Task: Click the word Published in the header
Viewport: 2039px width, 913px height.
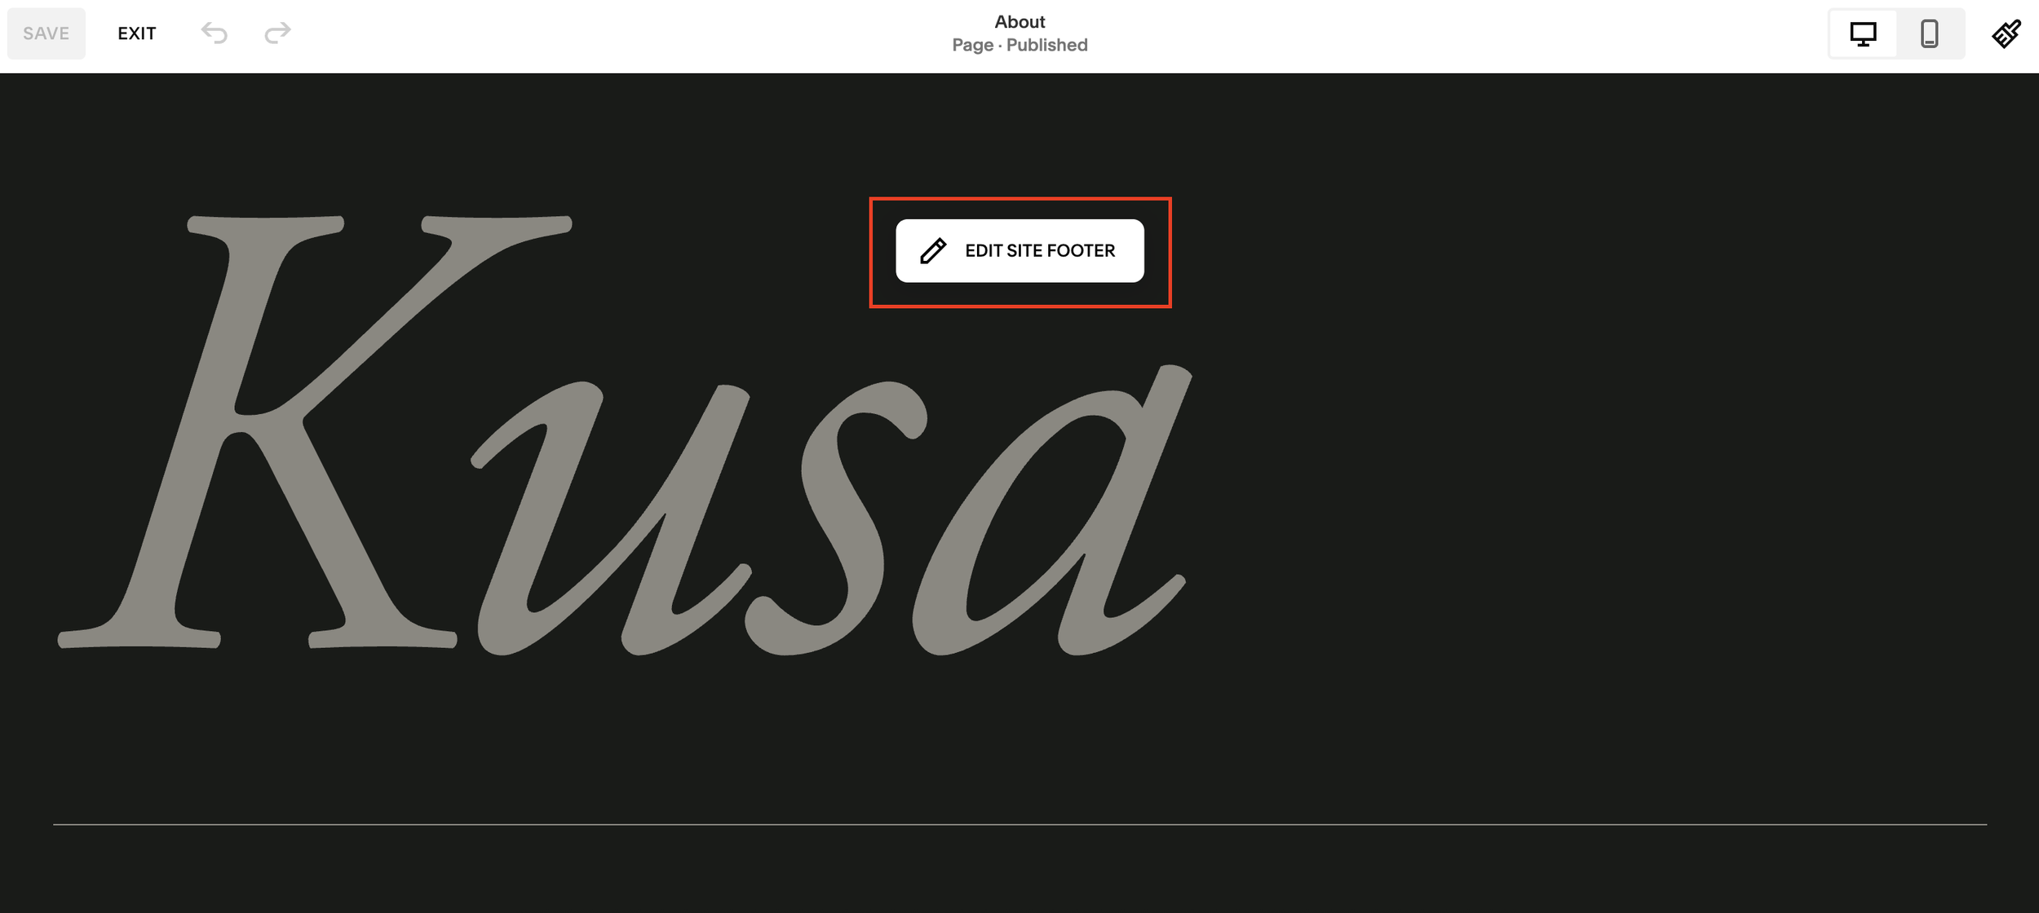Action: [1047, 45]
